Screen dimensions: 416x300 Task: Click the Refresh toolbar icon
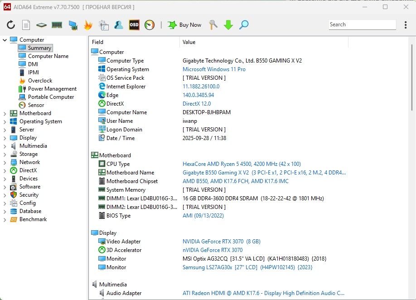(x=10, y=25)
